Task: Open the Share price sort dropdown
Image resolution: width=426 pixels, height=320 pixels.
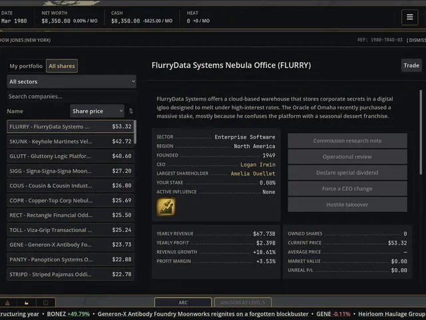Action: 97,111
